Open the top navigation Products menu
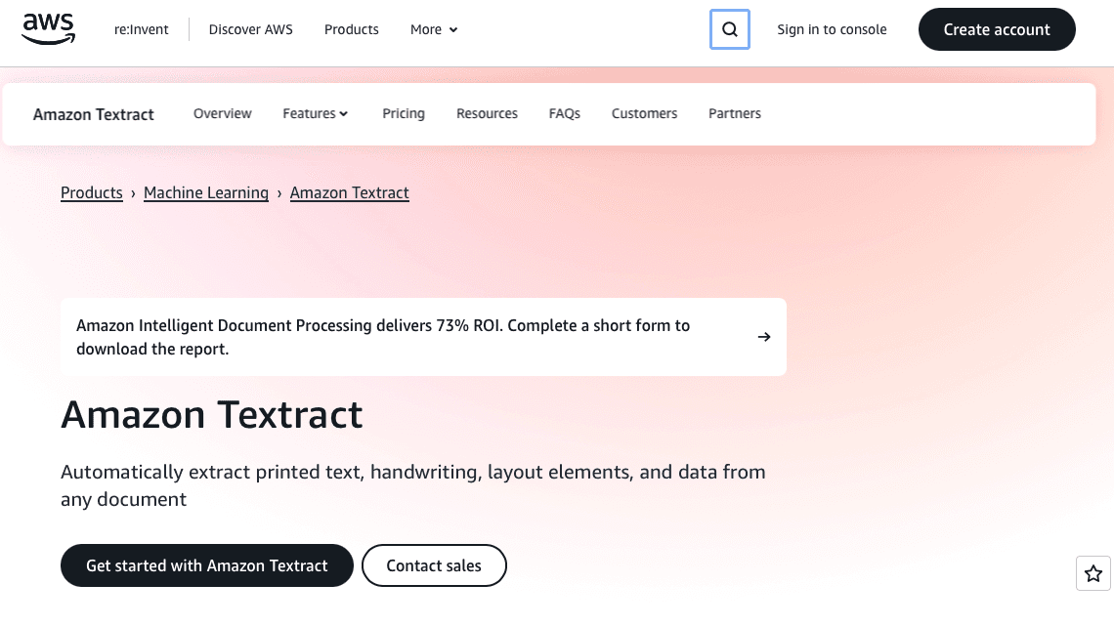Screen dimensions: 1114x626 click(x=352, y=30)
